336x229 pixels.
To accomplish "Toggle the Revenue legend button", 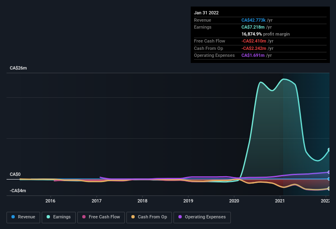I will click(x=23, y=218).
